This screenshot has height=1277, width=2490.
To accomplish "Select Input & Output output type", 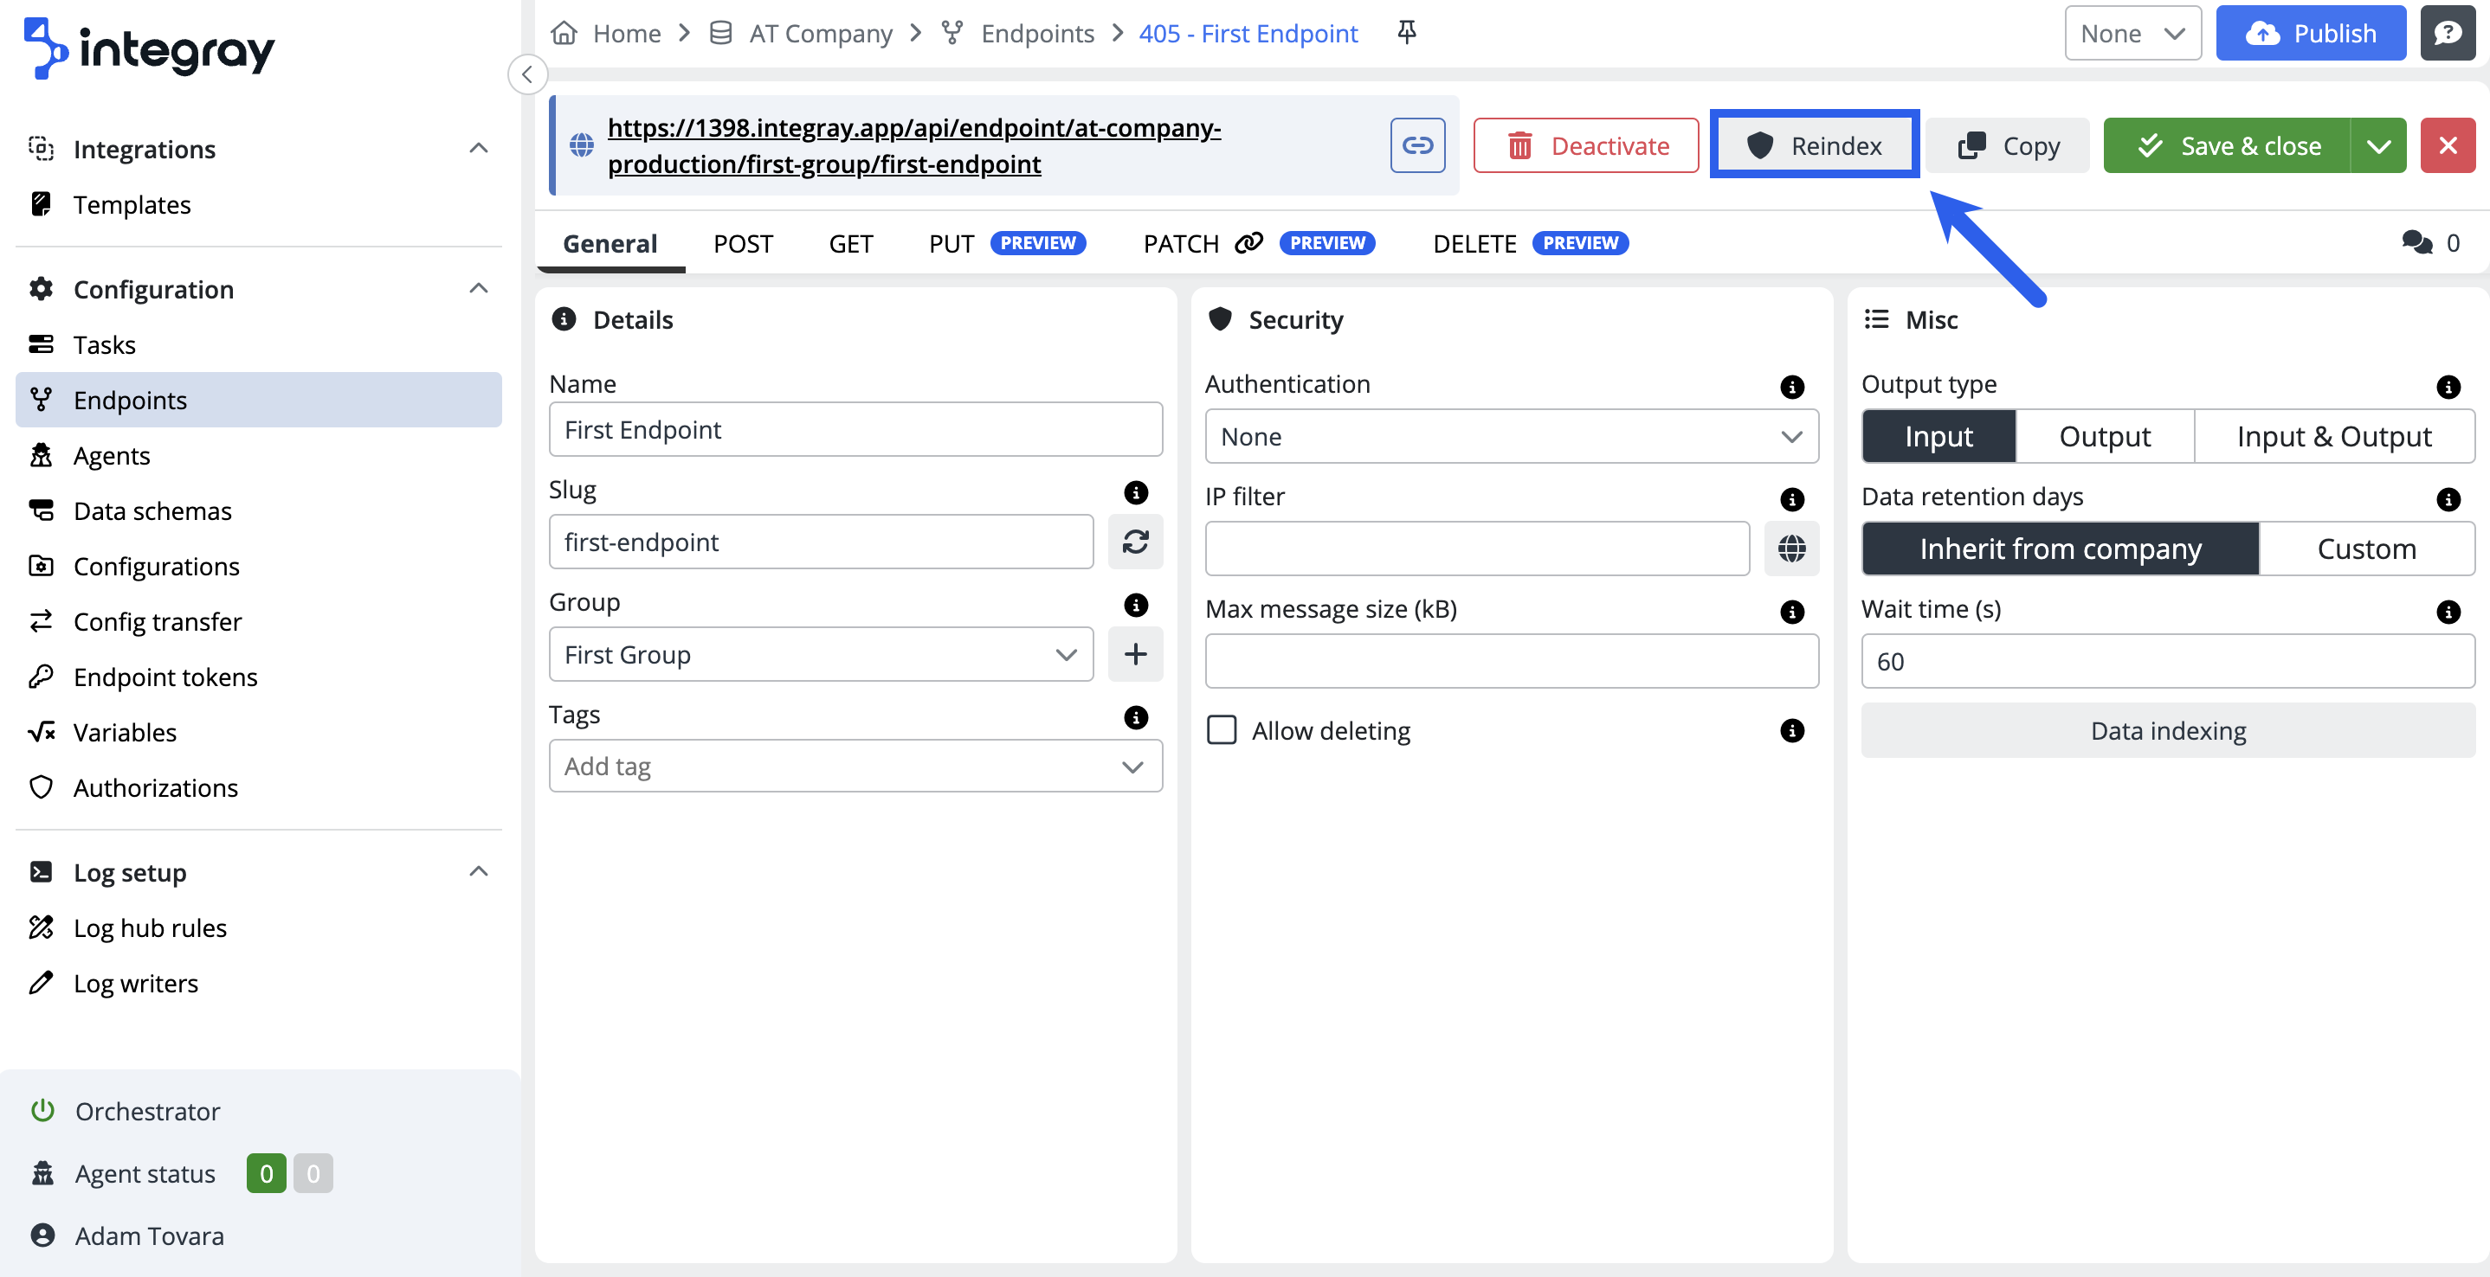I will (x=2332, y=437).
